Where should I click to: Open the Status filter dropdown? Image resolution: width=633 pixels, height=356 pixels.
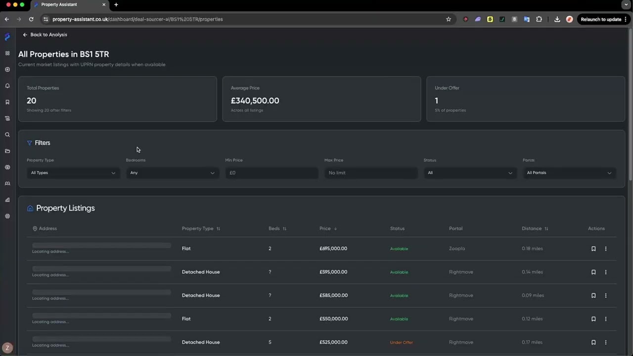[x=470, y=173]
